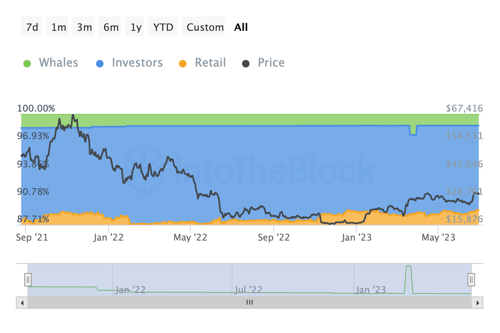Image resolution: width=500 pixels, height=333 pixels.
Task: Toggle the Retail series orange dot
Action: coord(182,63)
